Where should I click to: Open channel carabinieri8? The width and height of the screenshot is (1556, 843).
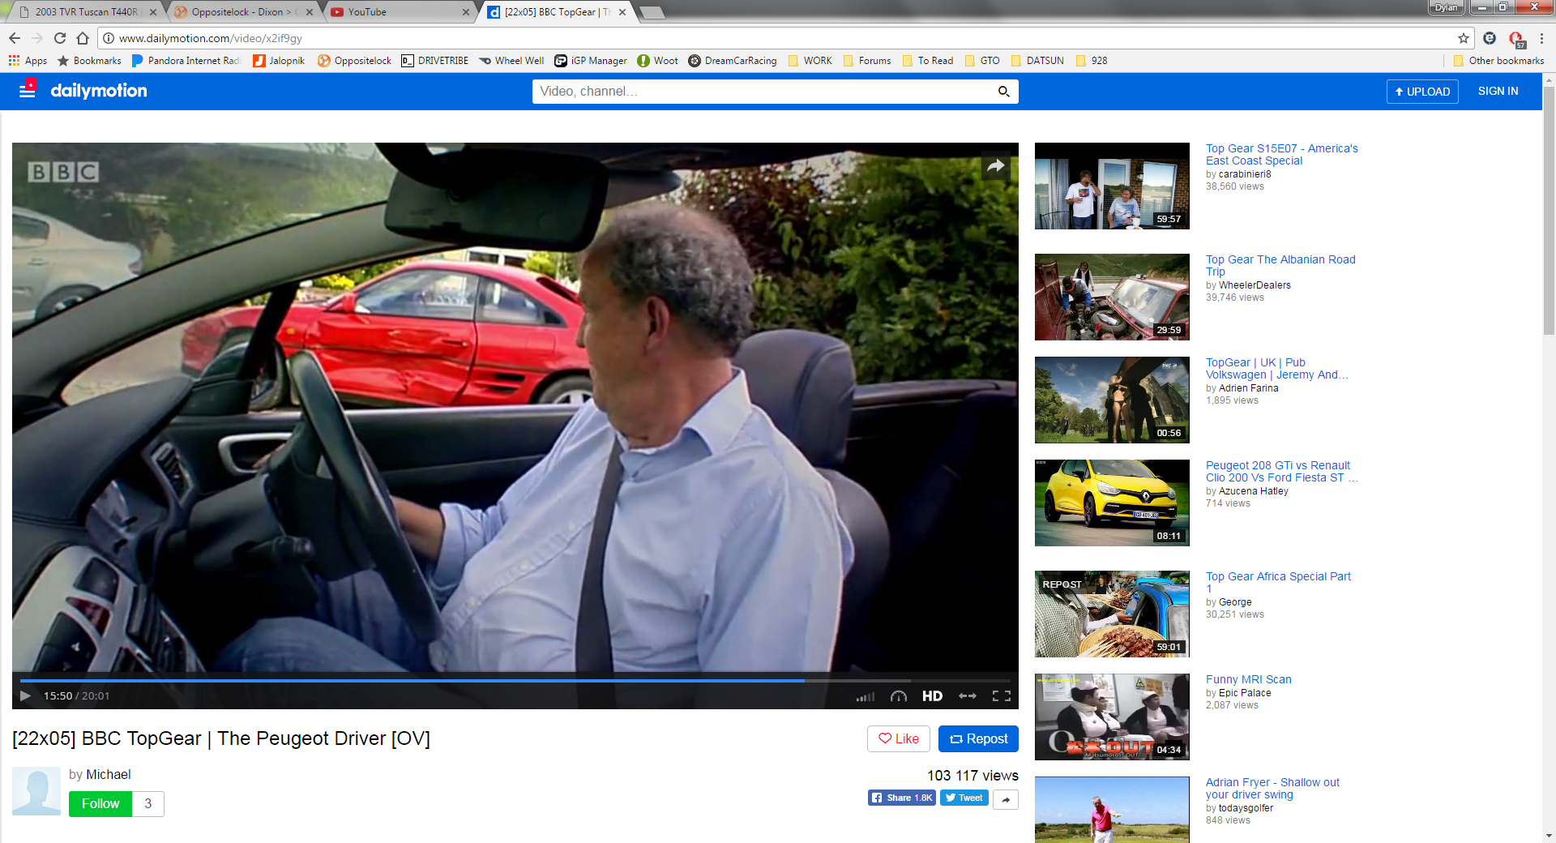[x=1245, y=174]
